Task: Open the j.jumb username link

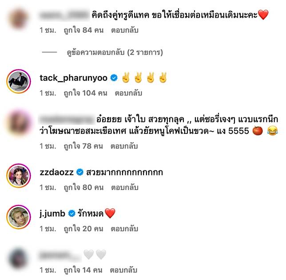Action: point(52,214)
